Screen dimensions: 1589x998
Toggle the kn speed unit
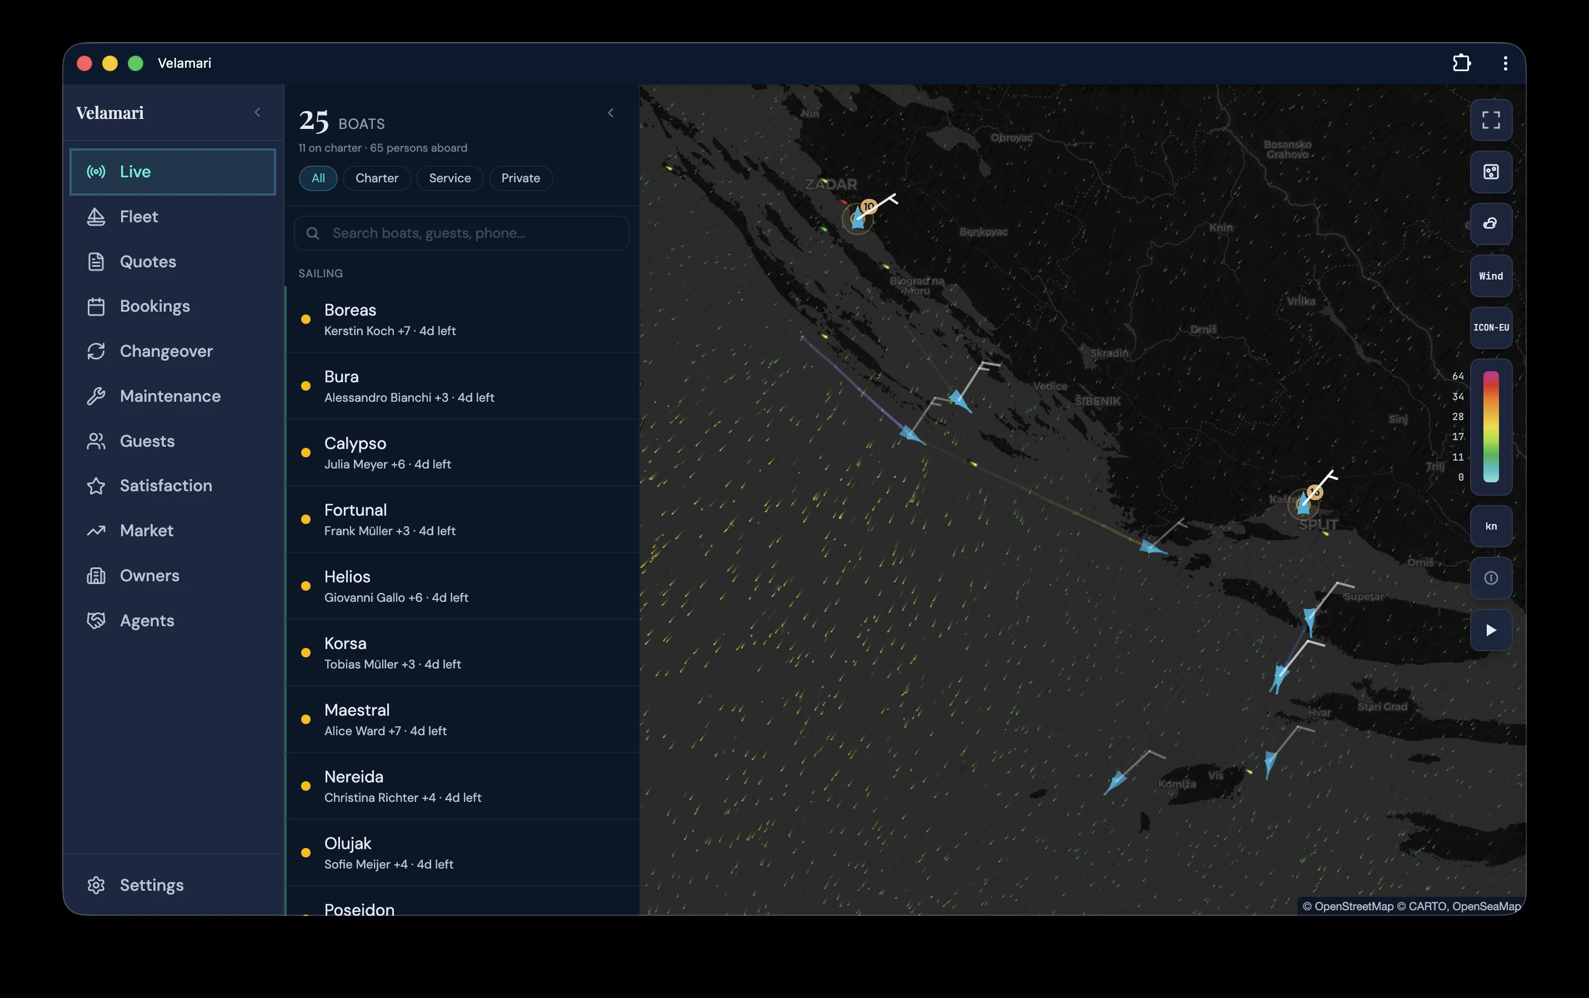[x=1491, y=526]
